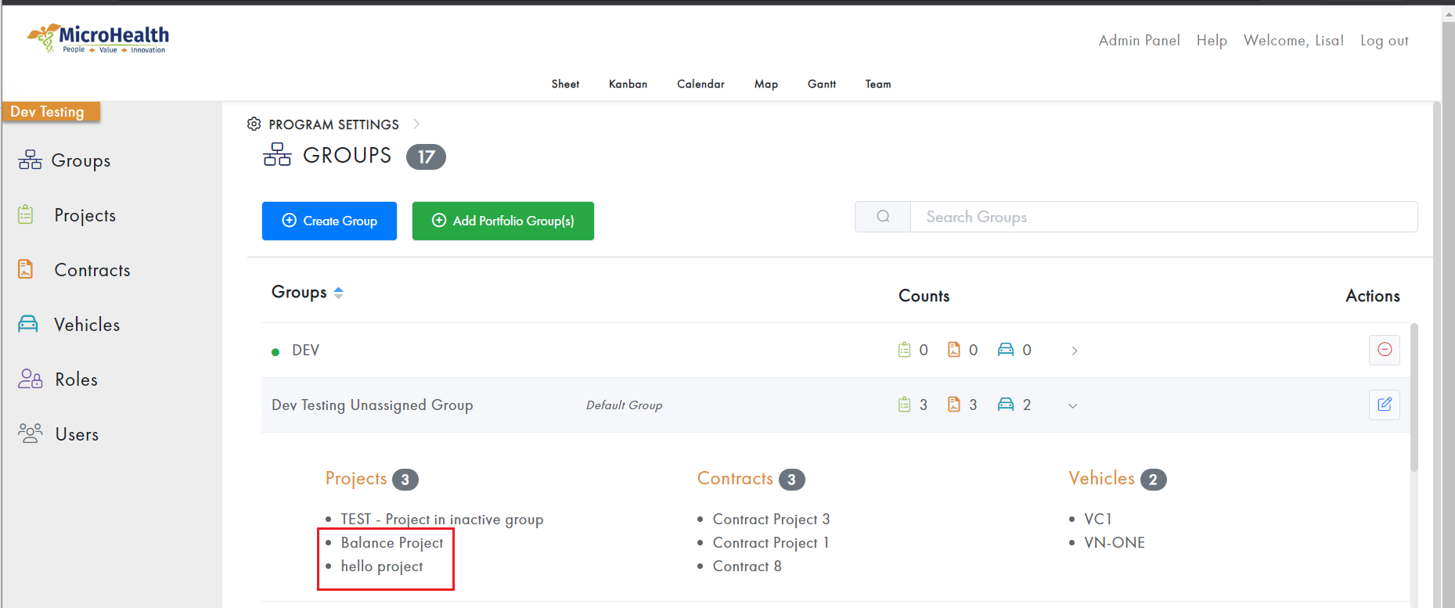Screen dimensions: 1455x608
Task: Click the vehicles count icon in DEV row
Action: click(x=1006, y=350)
